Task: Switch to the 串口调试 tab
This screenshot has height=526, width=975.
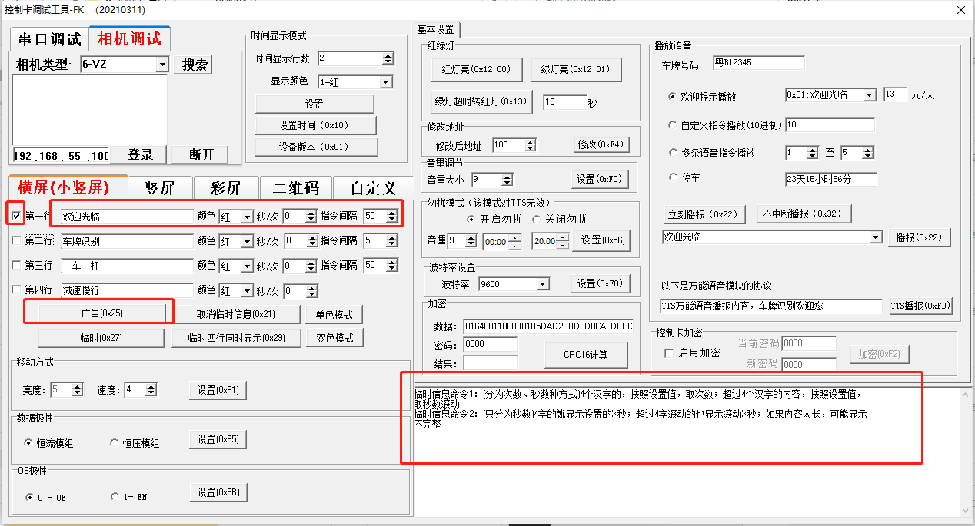Action: (50, 39)
